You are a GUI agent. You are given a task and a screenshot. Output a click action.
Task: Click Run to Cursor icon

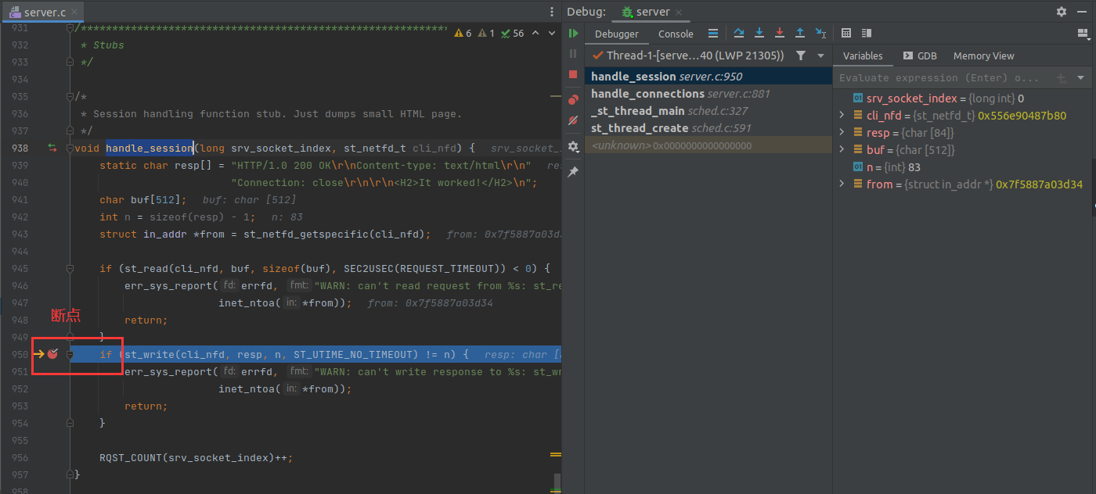coord(819,33)
